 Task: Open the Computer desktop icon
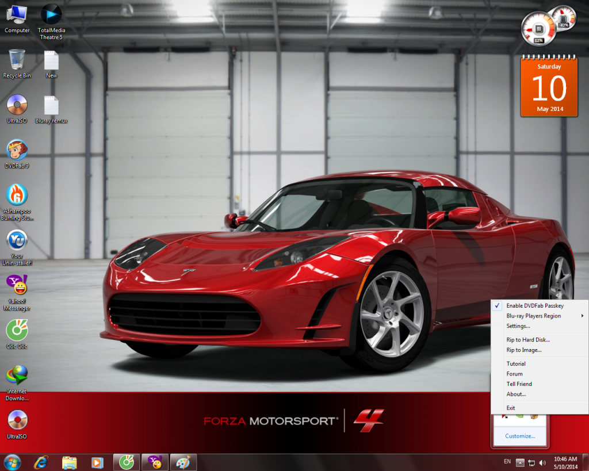17,19
